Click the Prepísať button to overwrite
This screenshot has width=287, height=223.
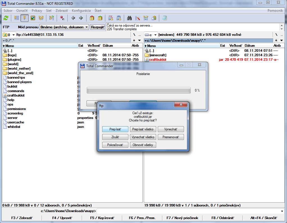click(x=115, y=129)
